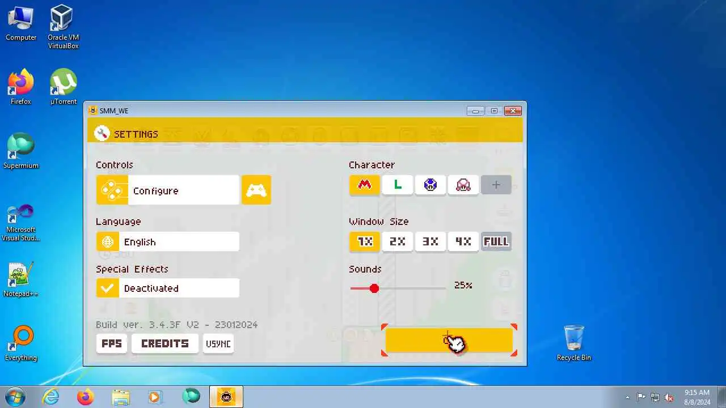Select Microsoft Visual Studio desktop shortcut

(21, 222)
